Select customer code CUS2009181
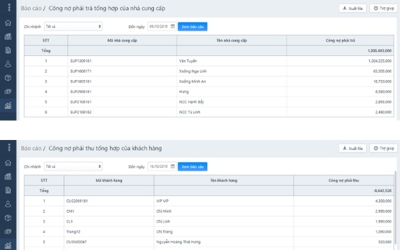The width and height of the screenshot is (400, 250). coord(77,201)
